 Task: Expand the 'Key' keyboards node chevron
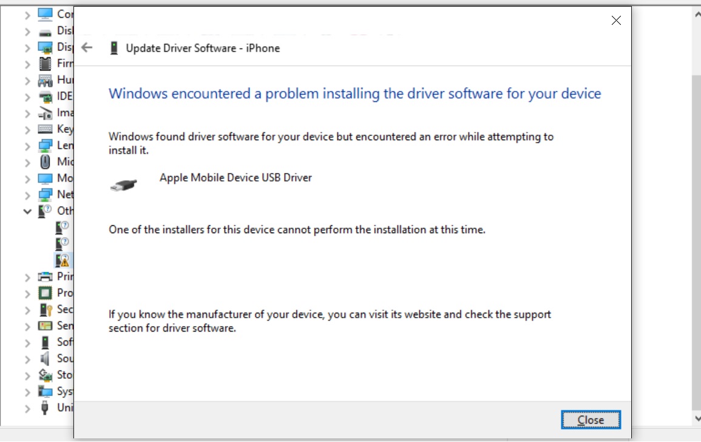click(x=27, y=130)
